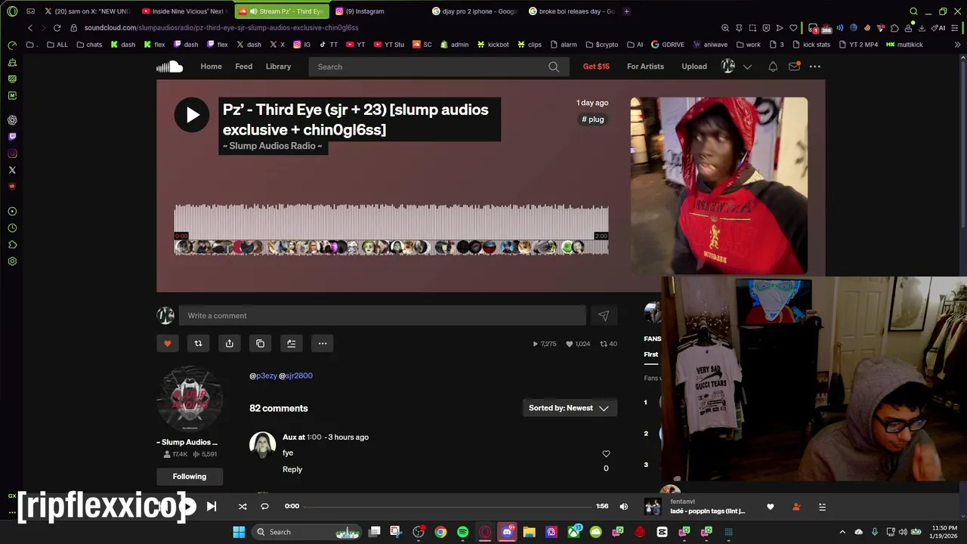This screenshot has height=544, width=967.
Task: Open Instagram in the Opera sidebar
Action: tap(12, 153)
